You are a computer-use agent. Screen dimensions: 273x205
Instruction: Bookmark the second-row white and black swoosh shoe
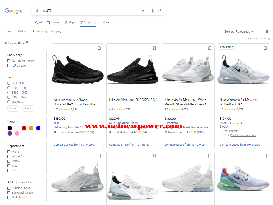coord(154,156)
